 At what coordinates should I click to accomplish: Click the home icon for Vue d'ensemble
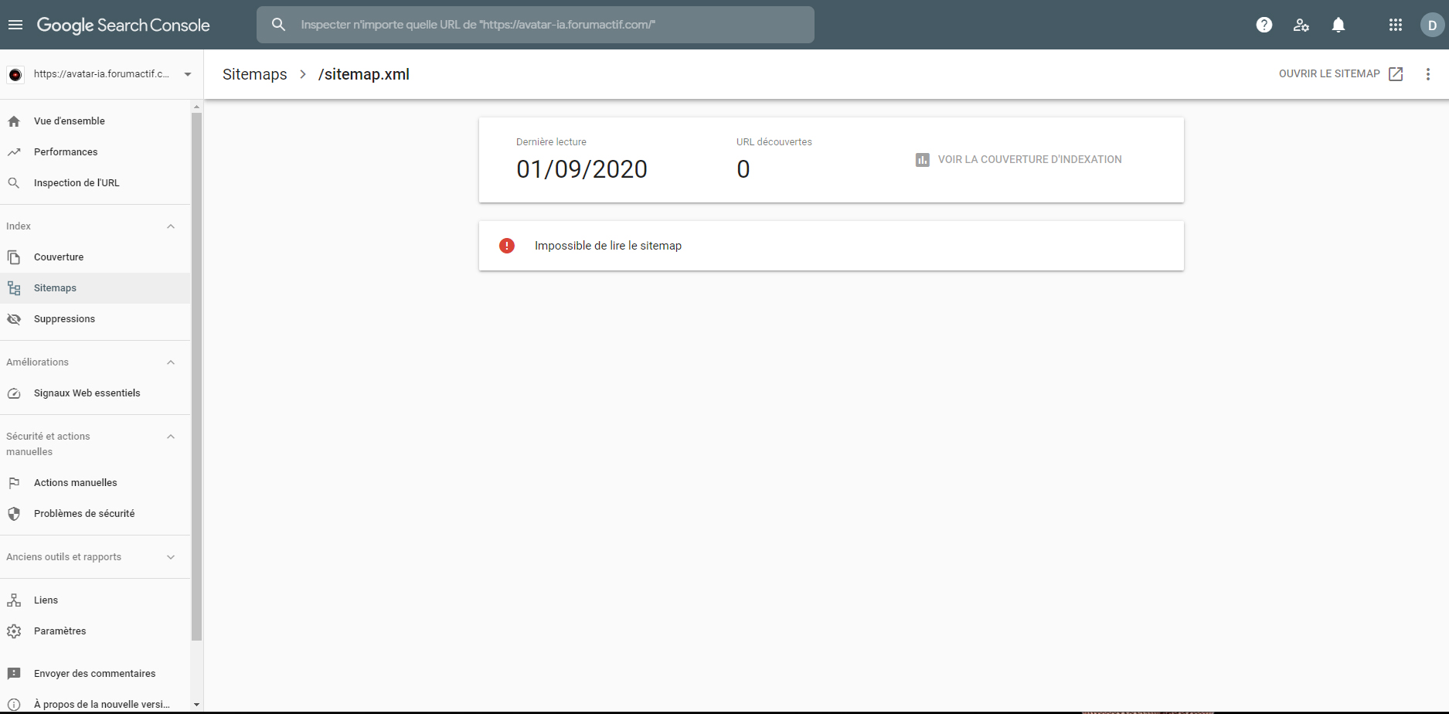pos(14,121)
